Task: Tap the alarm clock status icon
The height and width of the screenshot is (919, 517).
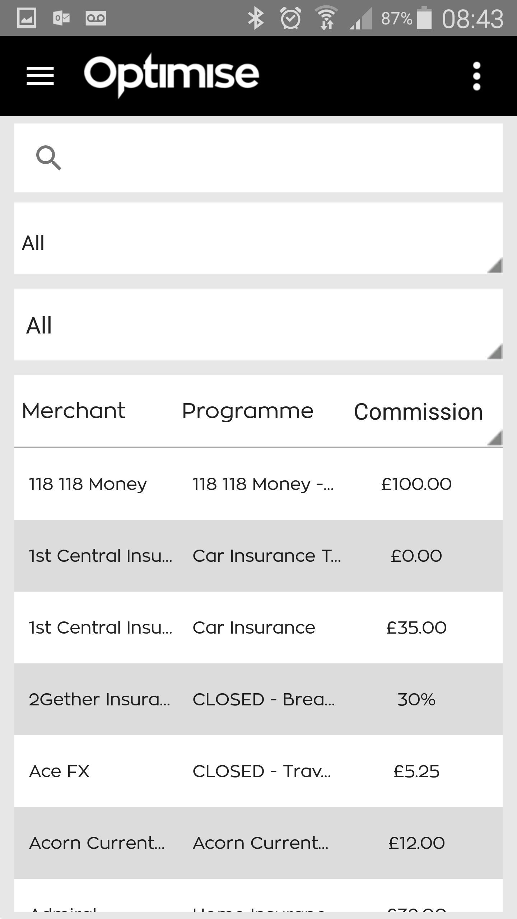Action: (290, 19)
